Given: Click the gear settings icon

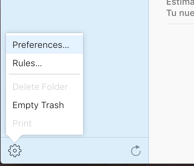Looking at the screenshot, I should [x=15, y=151].
